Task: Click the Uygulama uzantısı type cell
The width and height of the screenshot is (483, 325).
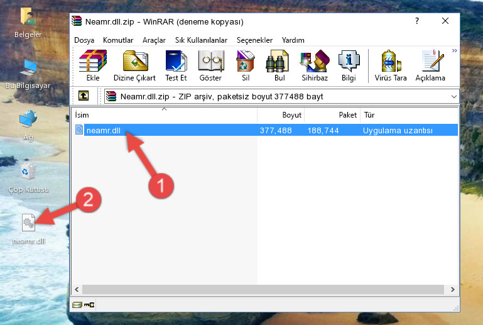Action: pos(398,130)
